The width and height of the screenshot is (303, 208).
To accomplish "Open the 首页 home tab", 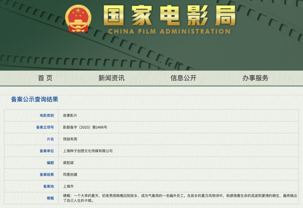I will click(45, 78).
